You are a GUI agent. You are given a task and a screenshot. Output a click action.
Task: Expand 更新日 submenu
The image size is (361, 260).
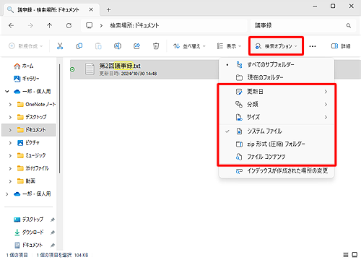[277, 92]
